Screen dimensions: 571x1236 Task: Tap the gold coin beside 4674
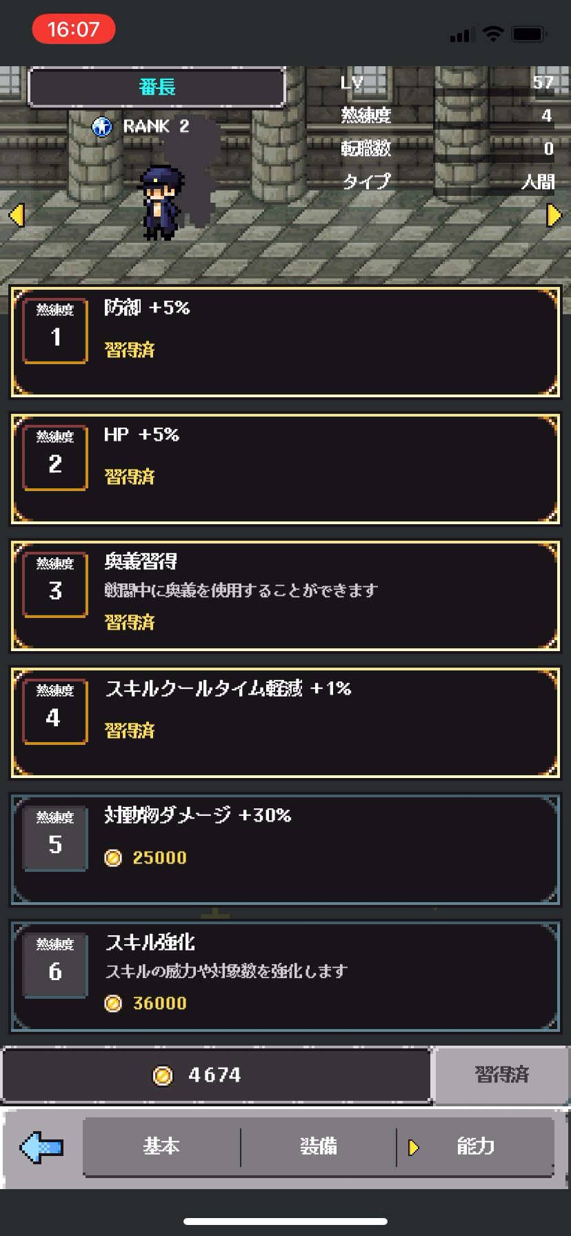click(163, 1075)
